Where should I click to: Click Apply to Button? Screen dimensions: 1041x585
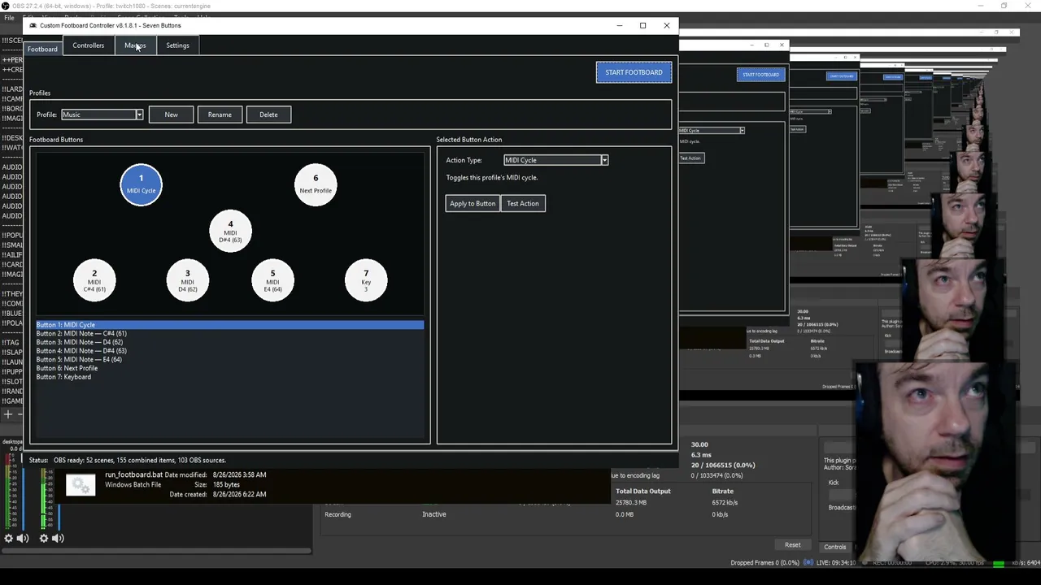(473, 203)
